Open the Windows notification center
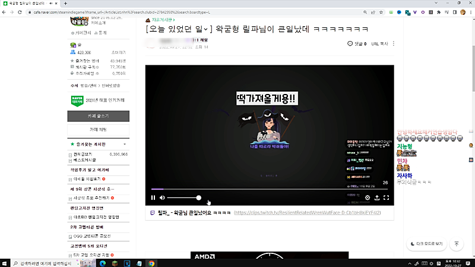Viewport: 475px width, 267px height. (468, 263)
